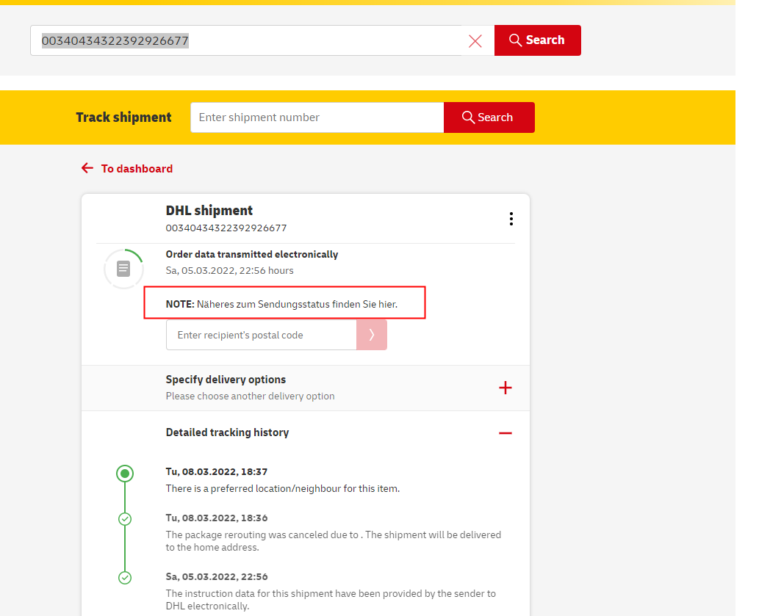This screenshot has width=770, height=616.
Task: Click the magnifier icon in top Search button
Action: (515, 40)
